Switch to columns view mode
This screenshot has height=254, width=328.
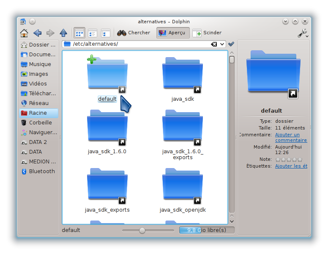(x=105, y=33)
